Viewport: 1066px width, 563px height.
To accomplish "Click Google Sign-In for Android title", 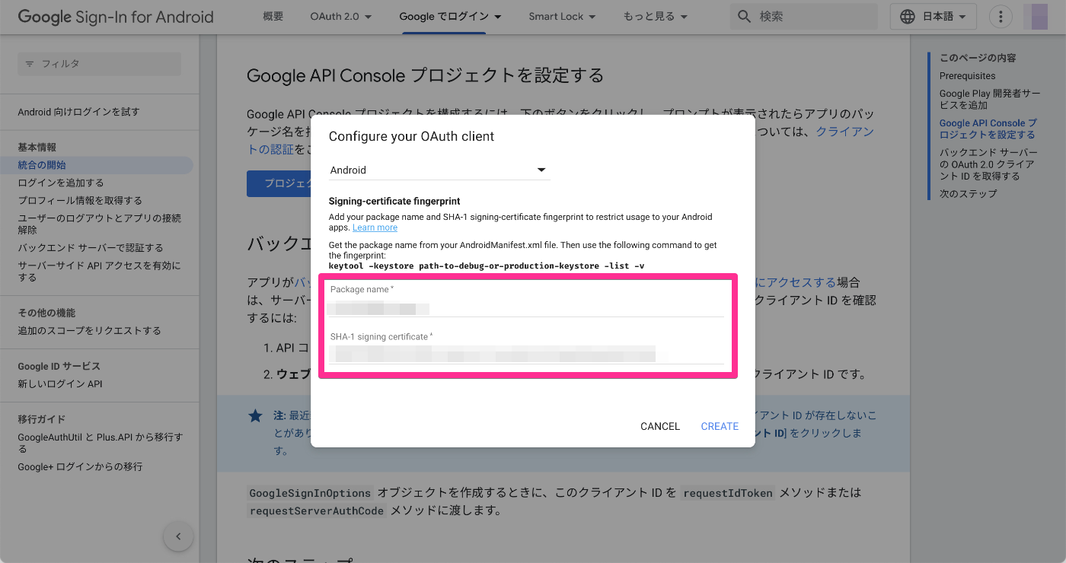I will [116, 16].
